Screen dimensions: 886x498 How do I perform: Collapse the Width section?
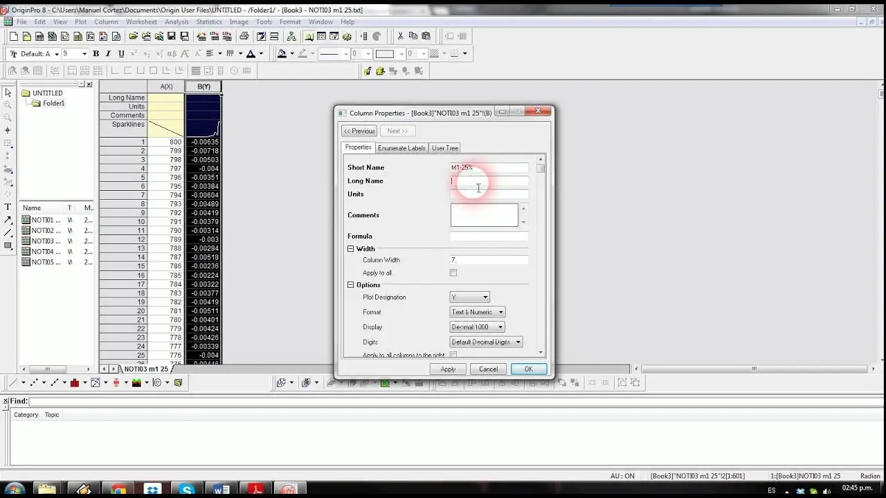coord(351,249)
